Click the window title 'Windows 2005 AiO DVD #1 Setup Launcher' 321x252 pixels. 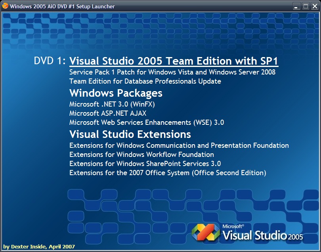coord(62,6)
